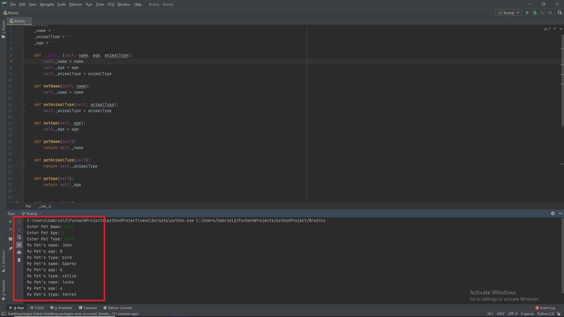Rerun Brainly from Run panel
This screenshot has width=564, height=317.
(11, 222)
